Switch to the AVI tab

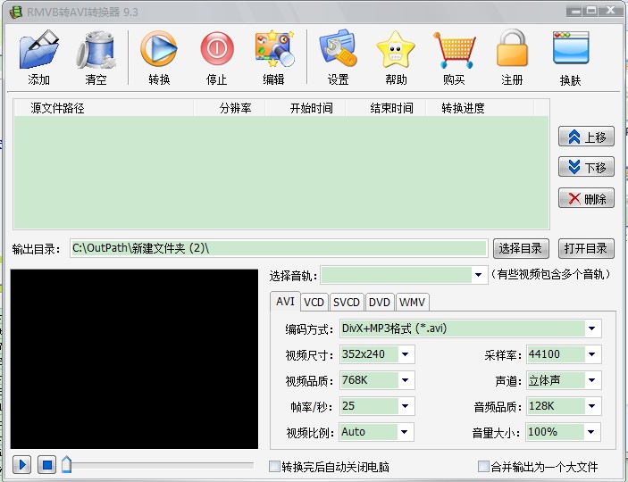click(285, 301)
